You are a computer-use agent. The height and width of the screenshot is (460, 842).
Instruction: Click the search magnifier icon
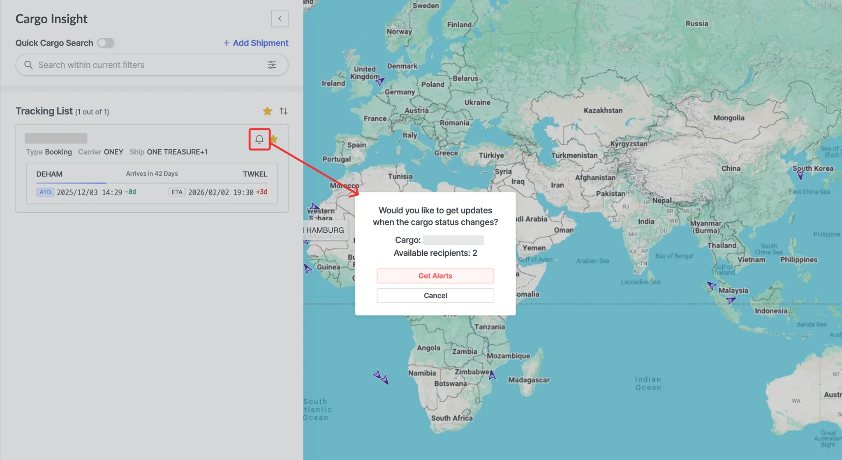pyautogui.click(x=28, y=65)
